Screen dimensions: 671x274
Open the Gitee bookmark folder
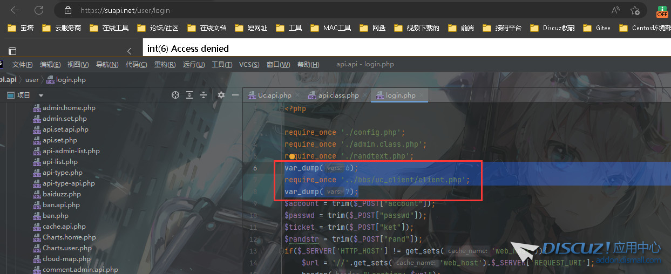coord(597,28)
